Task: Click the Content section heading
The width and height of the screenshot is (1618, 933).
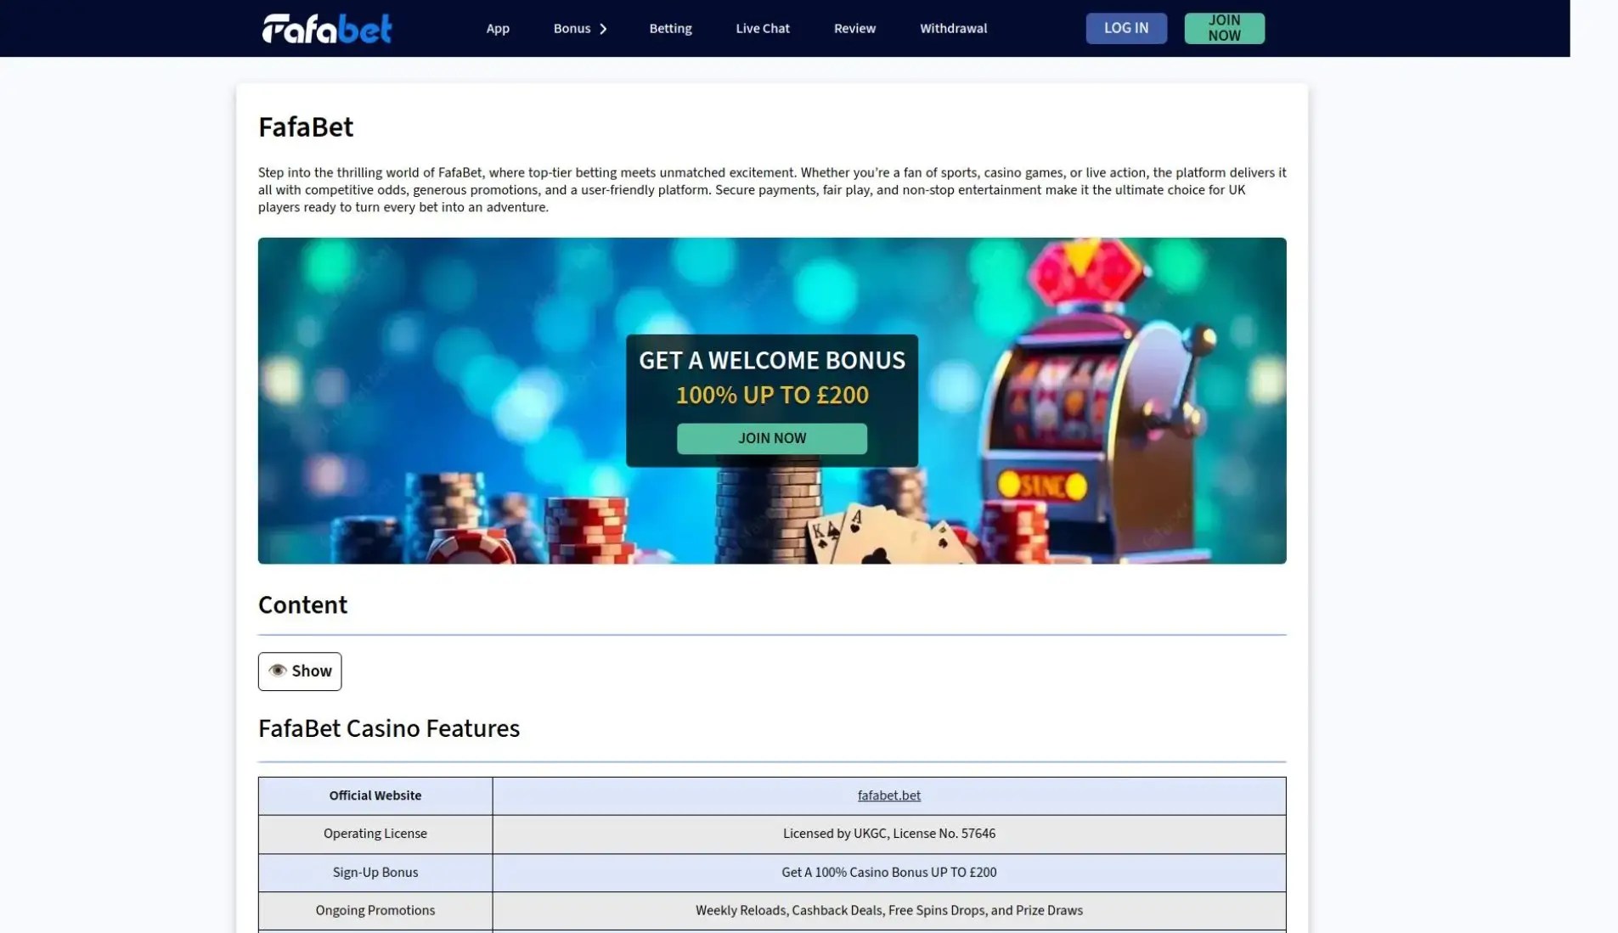Action: 302,605
